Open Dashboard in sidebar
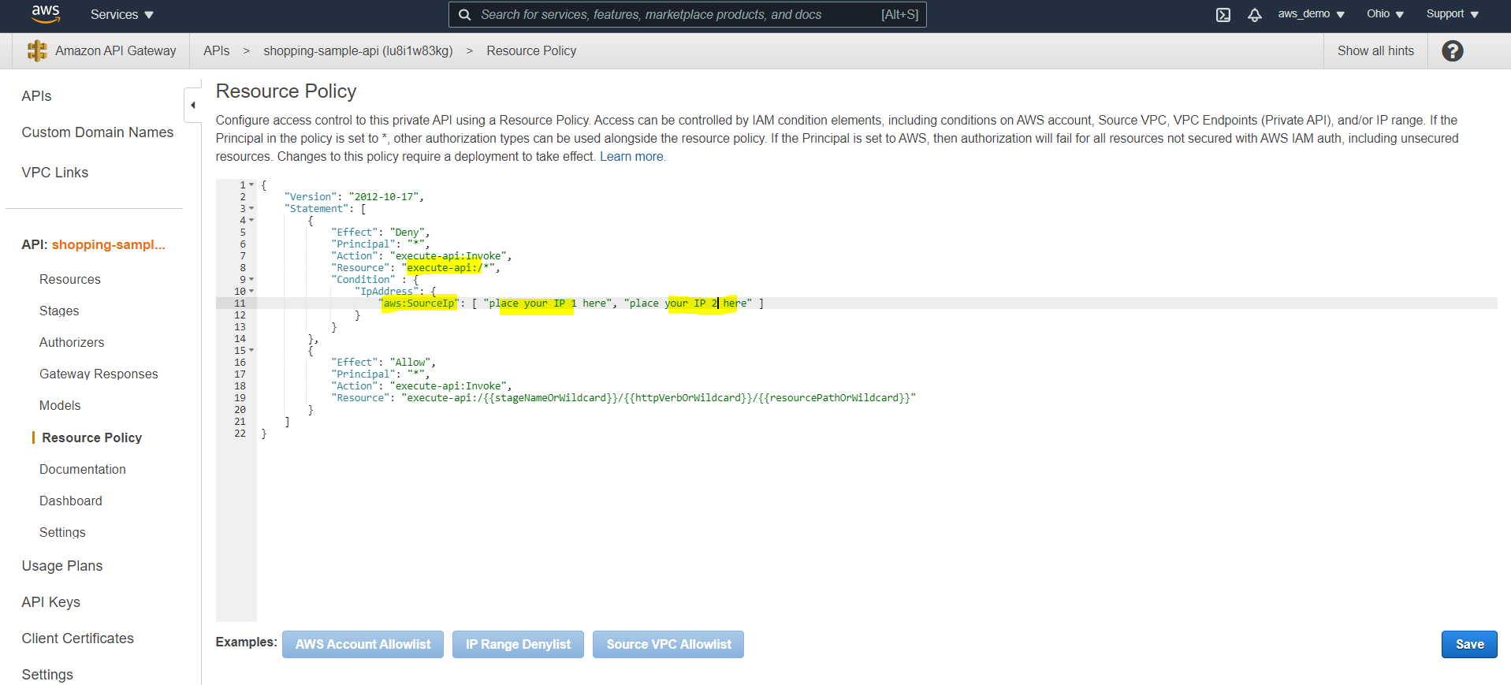1511x685 pixels. pos(71,501)
